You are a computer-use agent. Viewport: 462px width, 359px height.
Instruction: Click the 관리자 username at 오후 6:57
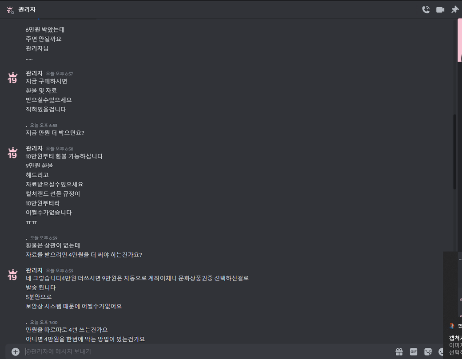point(34,73)
